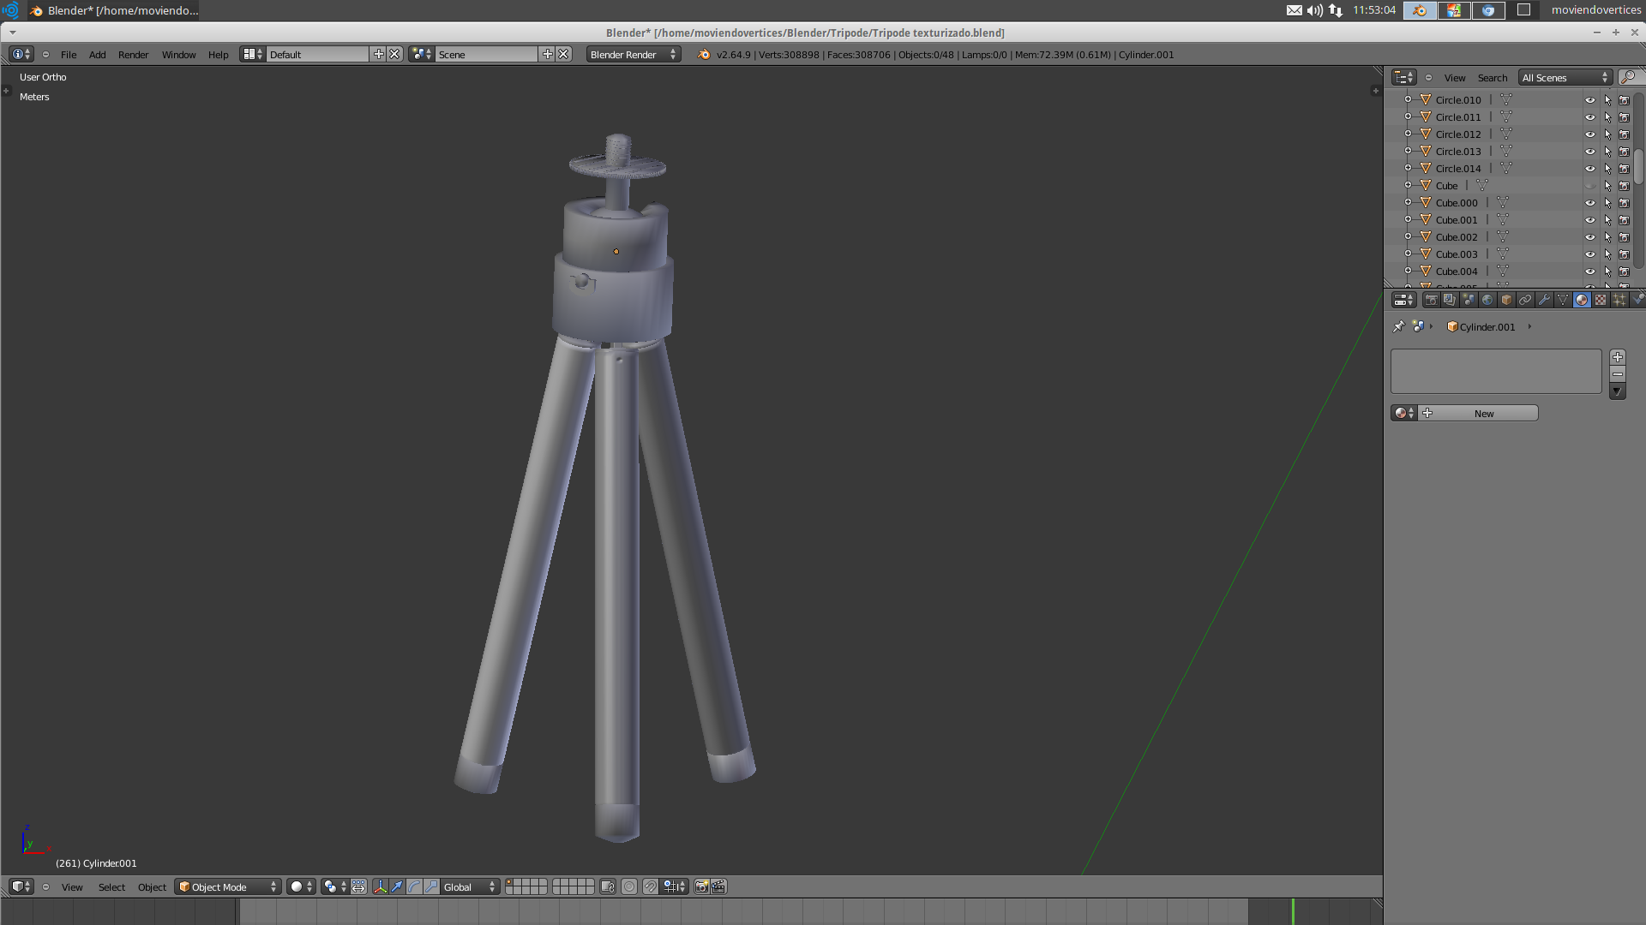Open the Render properties tab camera icon
The height and width of the screenshot is (925, 1646).
(1431, 300)
